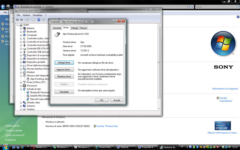
Task: Click the Modem category icon
Action: click(24, 72)
